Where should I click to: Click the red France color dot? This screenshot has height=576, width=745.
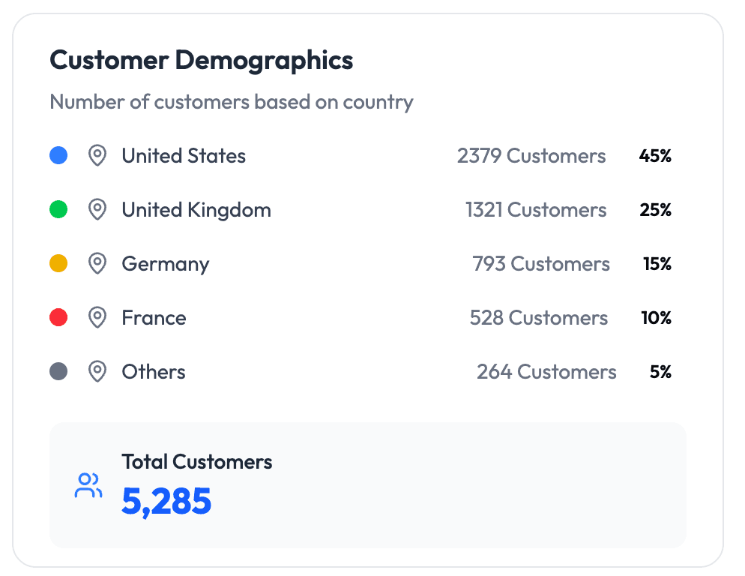coord(58,318)
